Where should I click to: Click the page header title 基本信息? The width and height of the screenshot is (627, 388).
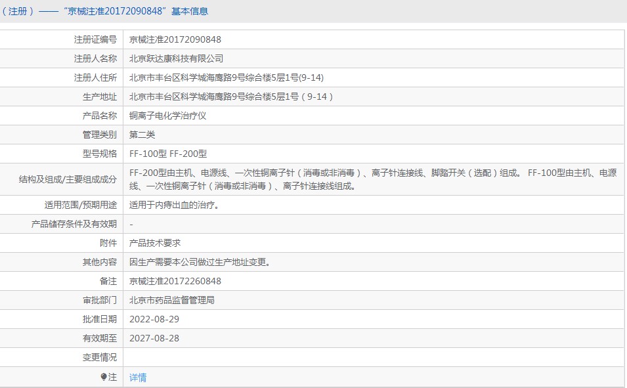click(x=190, y=11)
